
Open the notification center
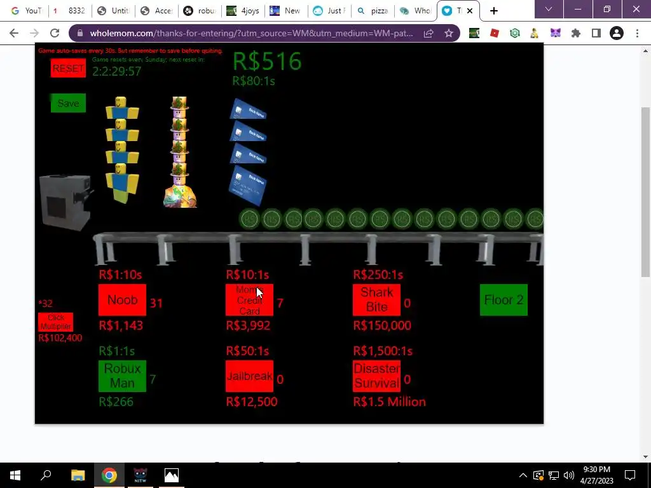(x=630, y=475)
